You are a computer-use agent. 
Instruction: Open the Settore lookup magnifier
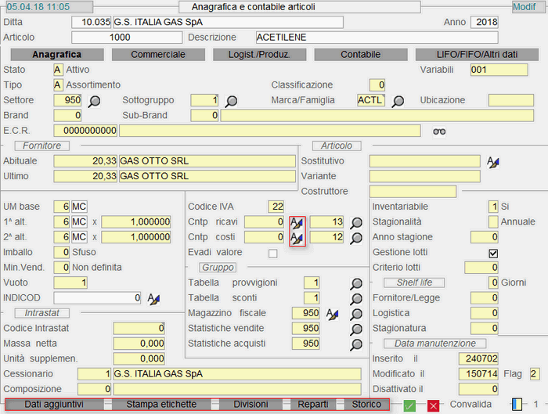(x=95, y=100)
